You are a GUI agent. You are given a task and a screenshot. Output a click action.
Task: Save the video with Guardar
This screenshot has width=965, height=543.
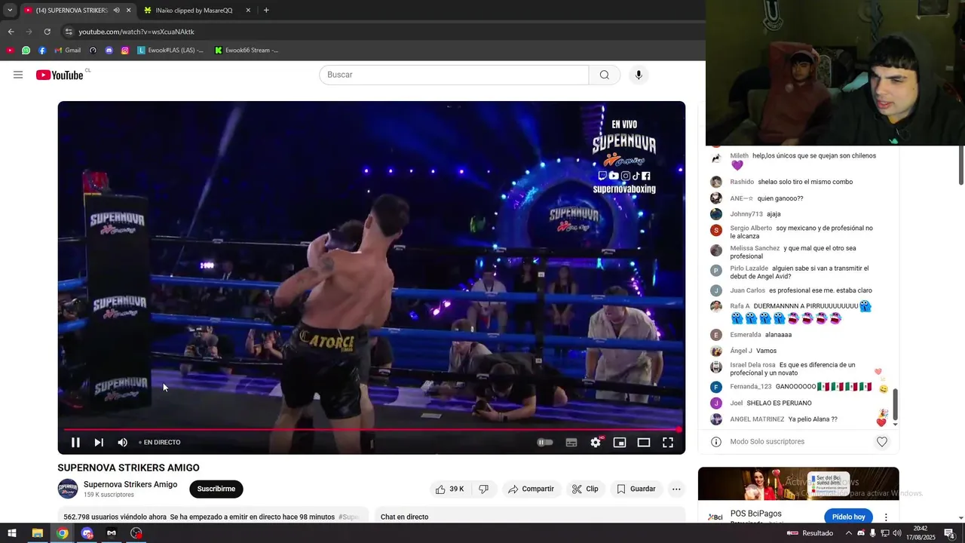pyautogui.click(x=636, y=489)
